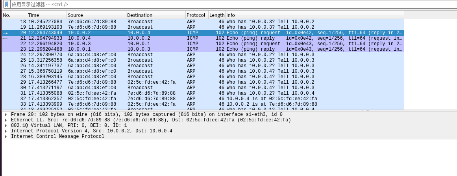Sort by the Destination column header

156,15
